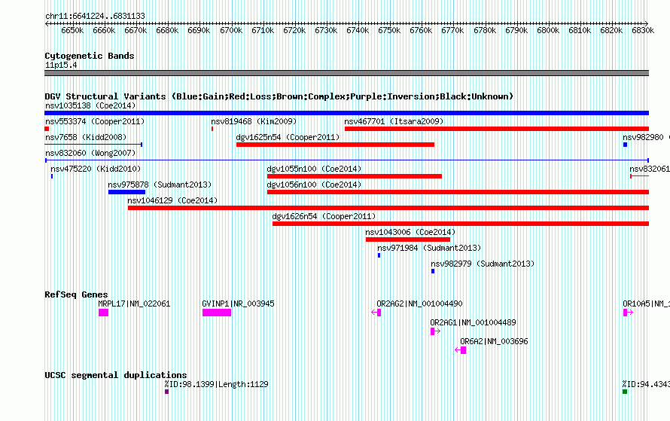This screenshot has height=421, width=670.
Task: Click the 6700k ruler tick label
Action: (231, 31)
